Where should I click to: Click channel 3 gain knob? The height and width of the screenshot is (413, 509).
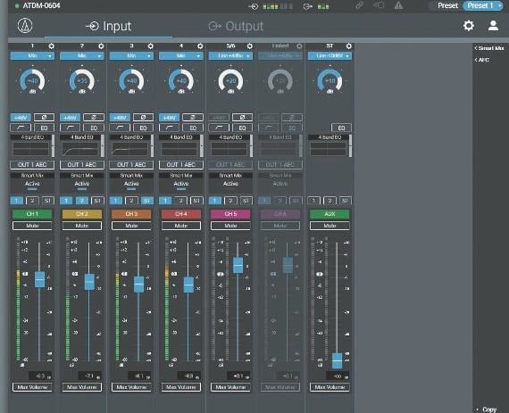pyautogui.click(x=131, y=80)
